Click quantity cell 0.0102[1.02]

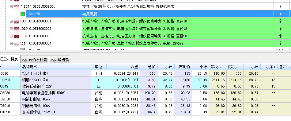(x=123, y=80)
